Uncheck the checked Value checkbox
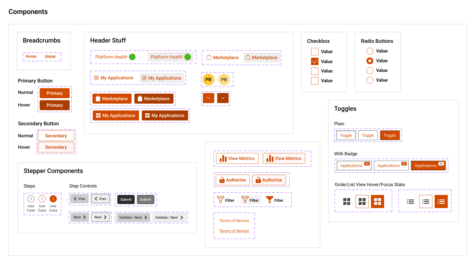Screen dimensions: 476x266 point(314,61)
